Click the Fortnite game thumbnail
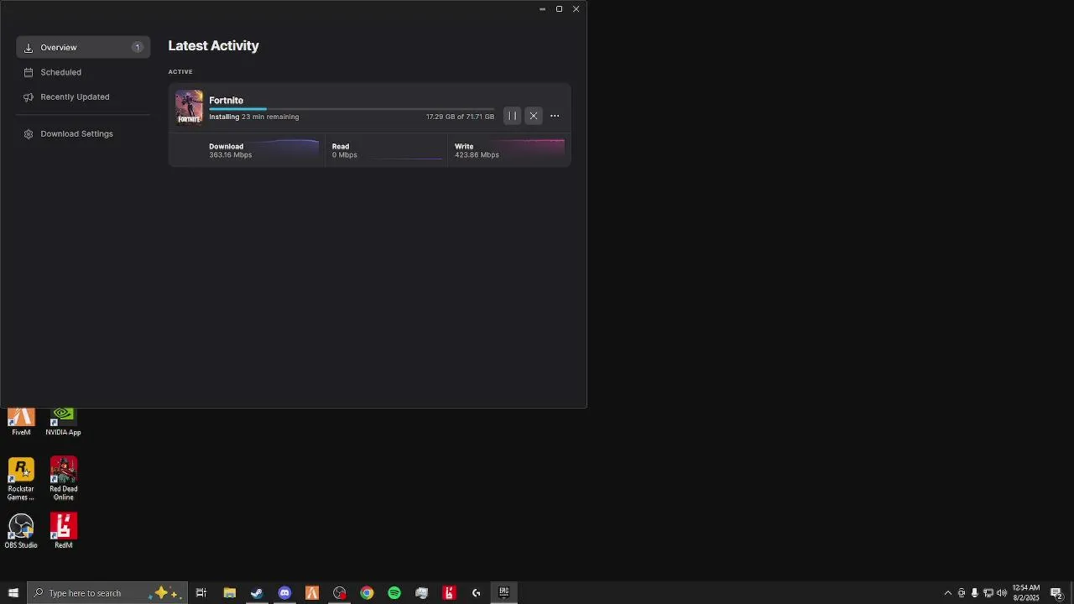 189,107
